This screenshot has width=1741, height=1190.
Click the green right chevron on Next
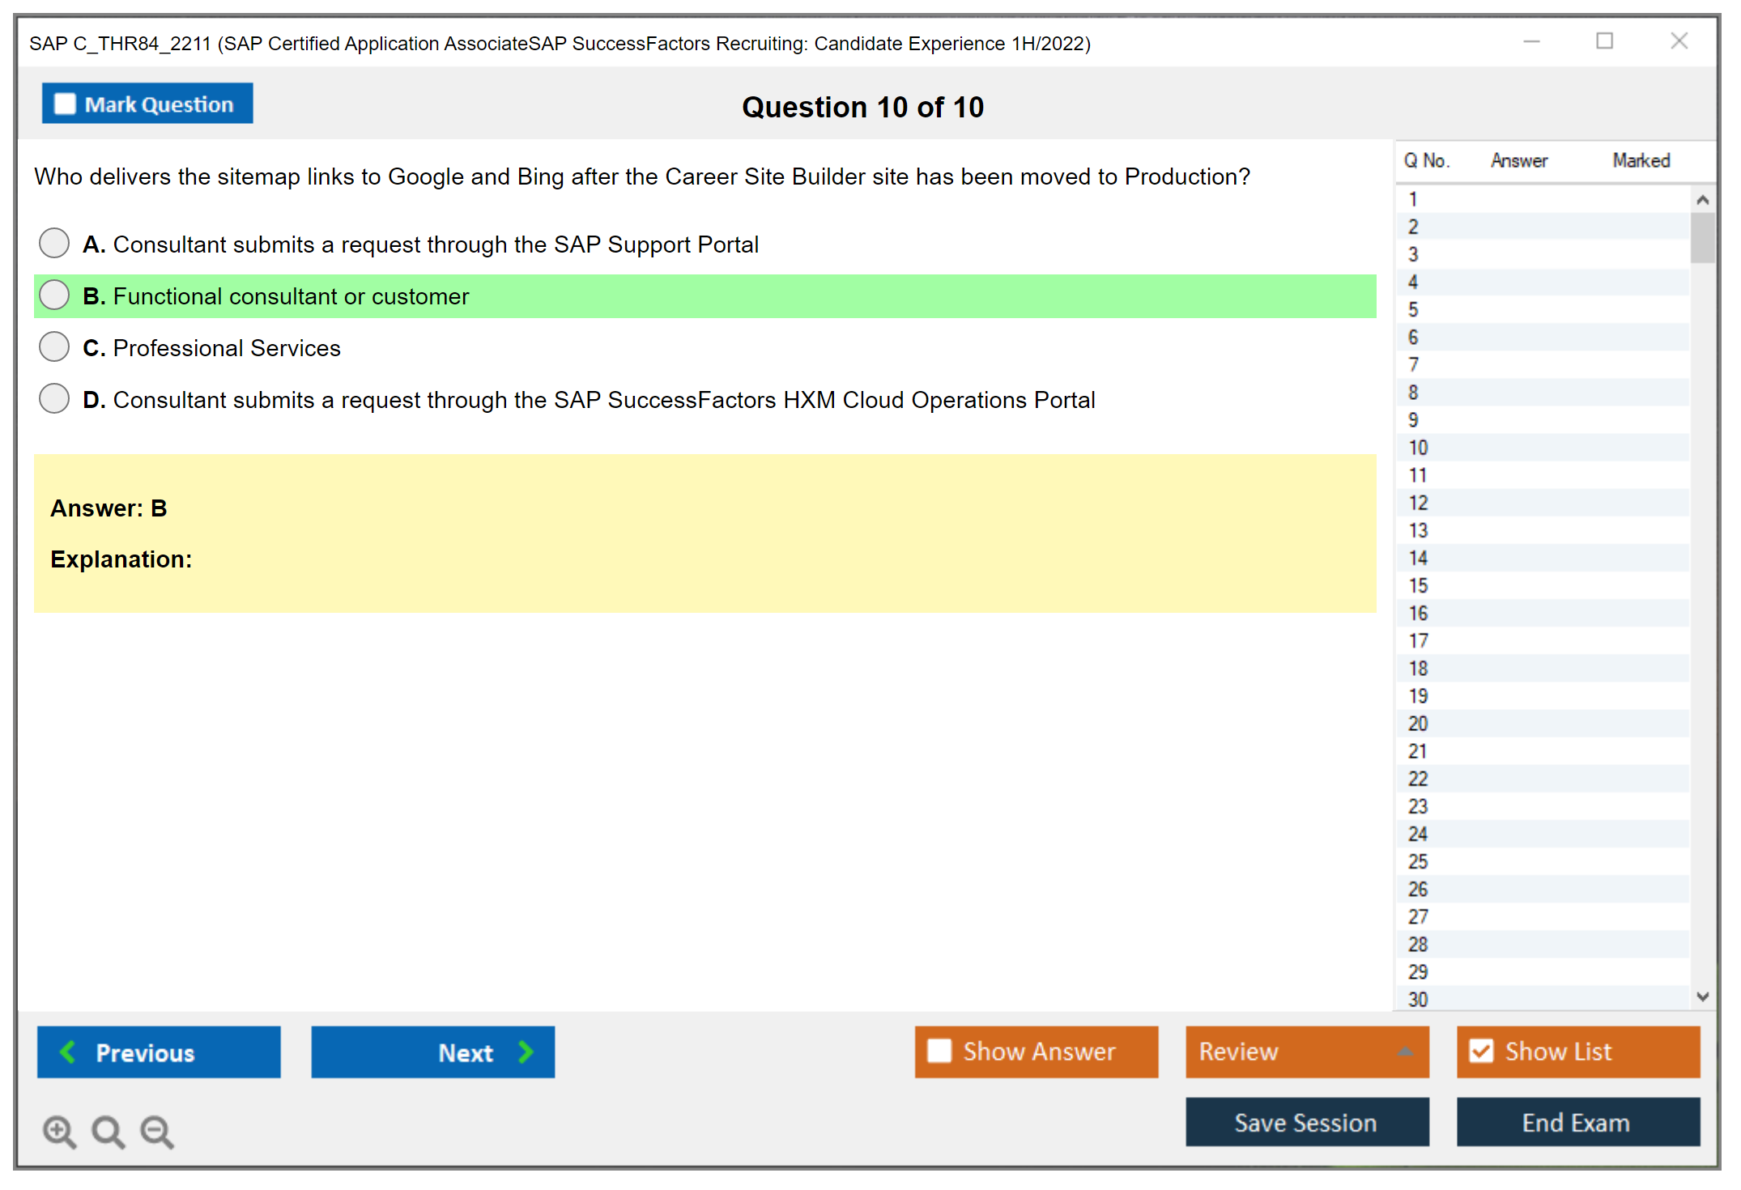(x=526, y=1052)
